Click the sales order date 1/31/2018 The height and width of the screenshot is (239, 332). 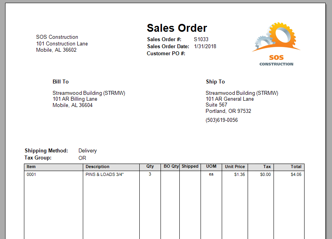click(205, 46)
